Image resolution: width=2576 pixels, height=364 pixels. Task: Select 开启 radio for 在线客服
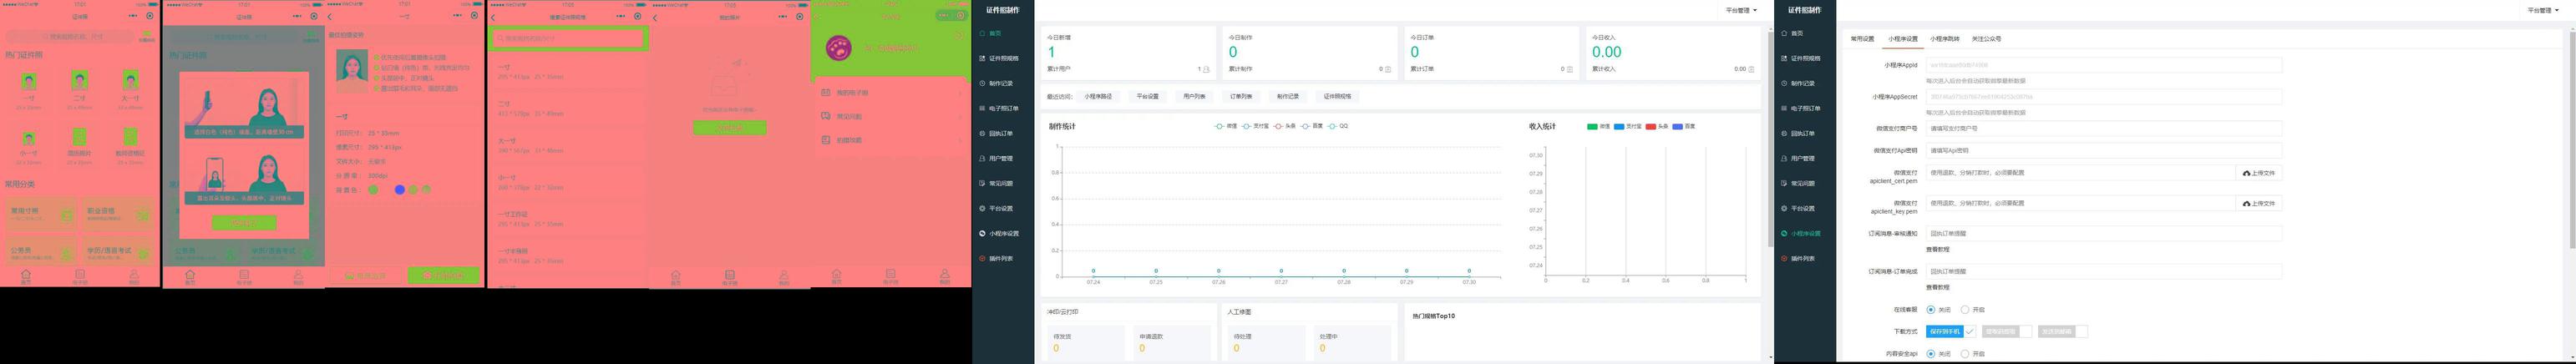(1965, 310)
